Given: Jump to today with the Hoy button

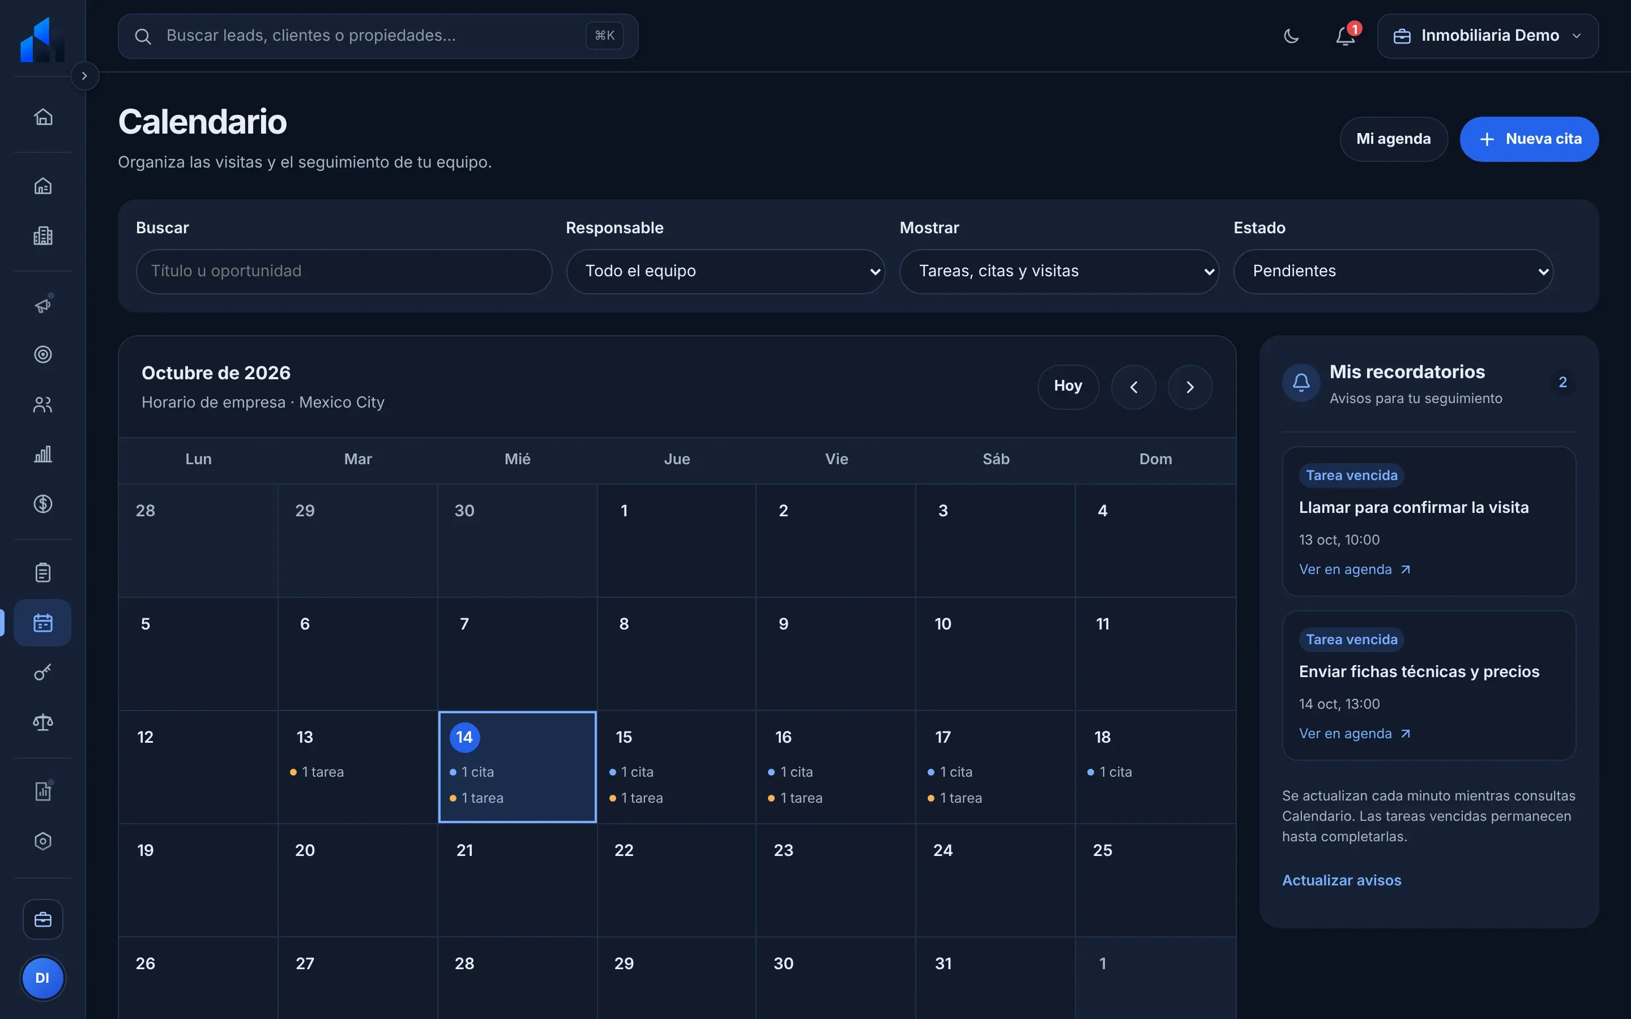Looking at the screenshot, I should tap(1068, 387).
